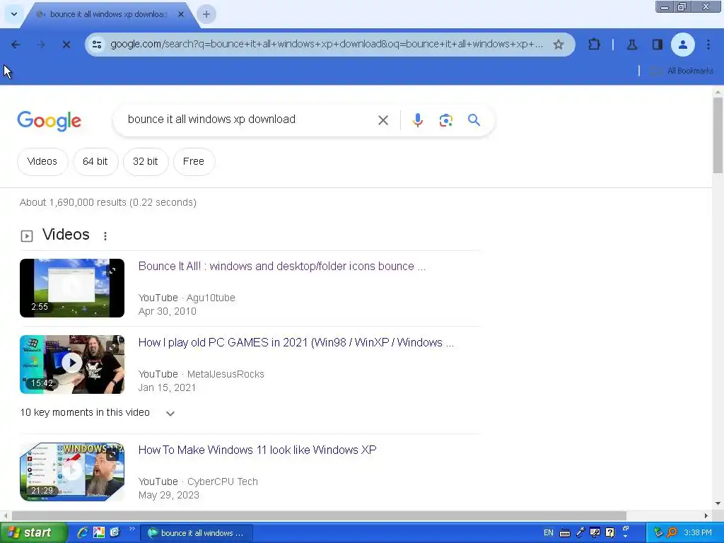Open Bounce It All! video link

coord(281,267)
